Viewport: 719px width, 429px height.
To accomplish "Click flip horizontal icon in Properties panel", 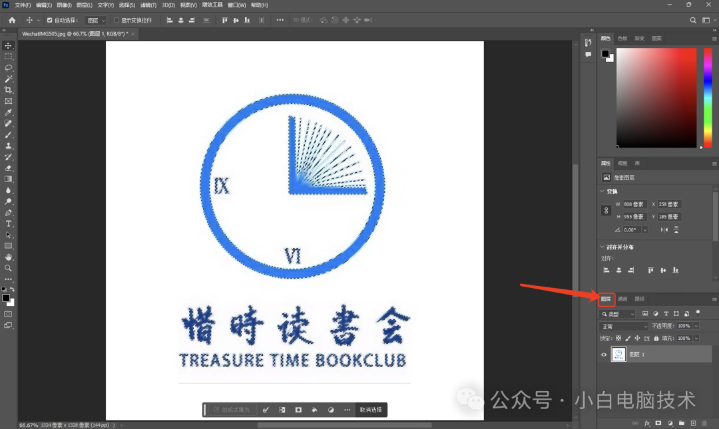I will click(664, 229).
